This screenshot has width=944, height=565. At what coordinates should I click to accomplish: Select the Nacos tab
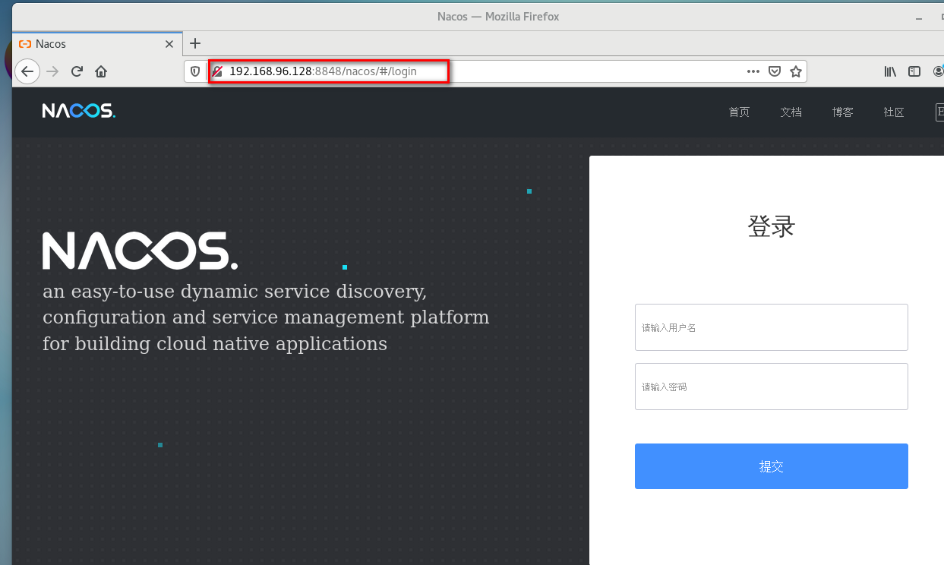coord(97,44)
